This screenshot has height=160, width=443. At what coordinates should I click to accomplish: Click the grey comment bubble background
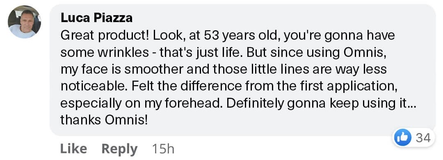242,70
